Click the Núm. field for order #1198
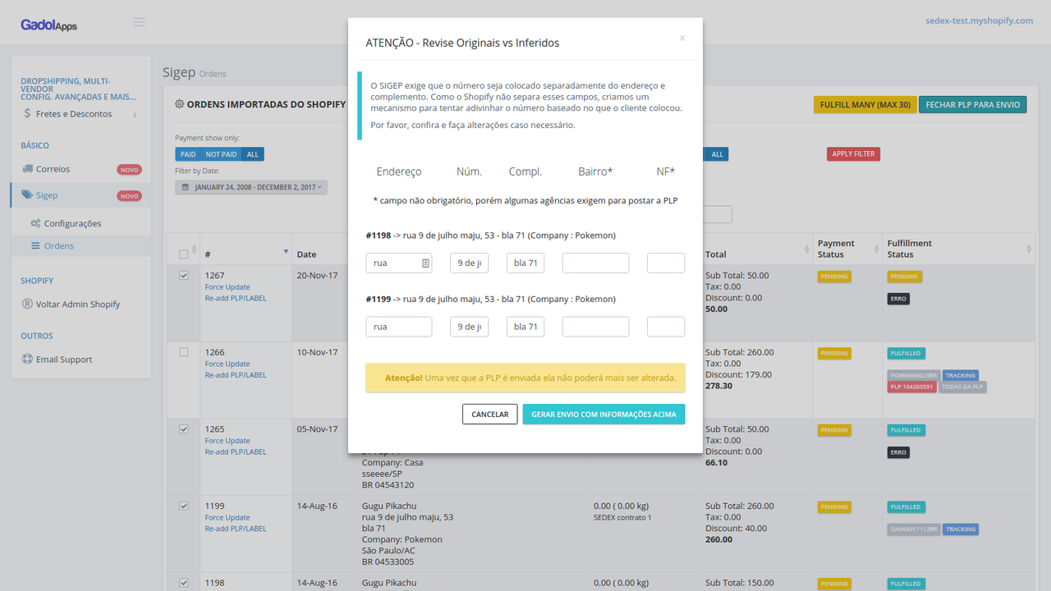Viewport: 1051px width, 591px height. (470, 263)
